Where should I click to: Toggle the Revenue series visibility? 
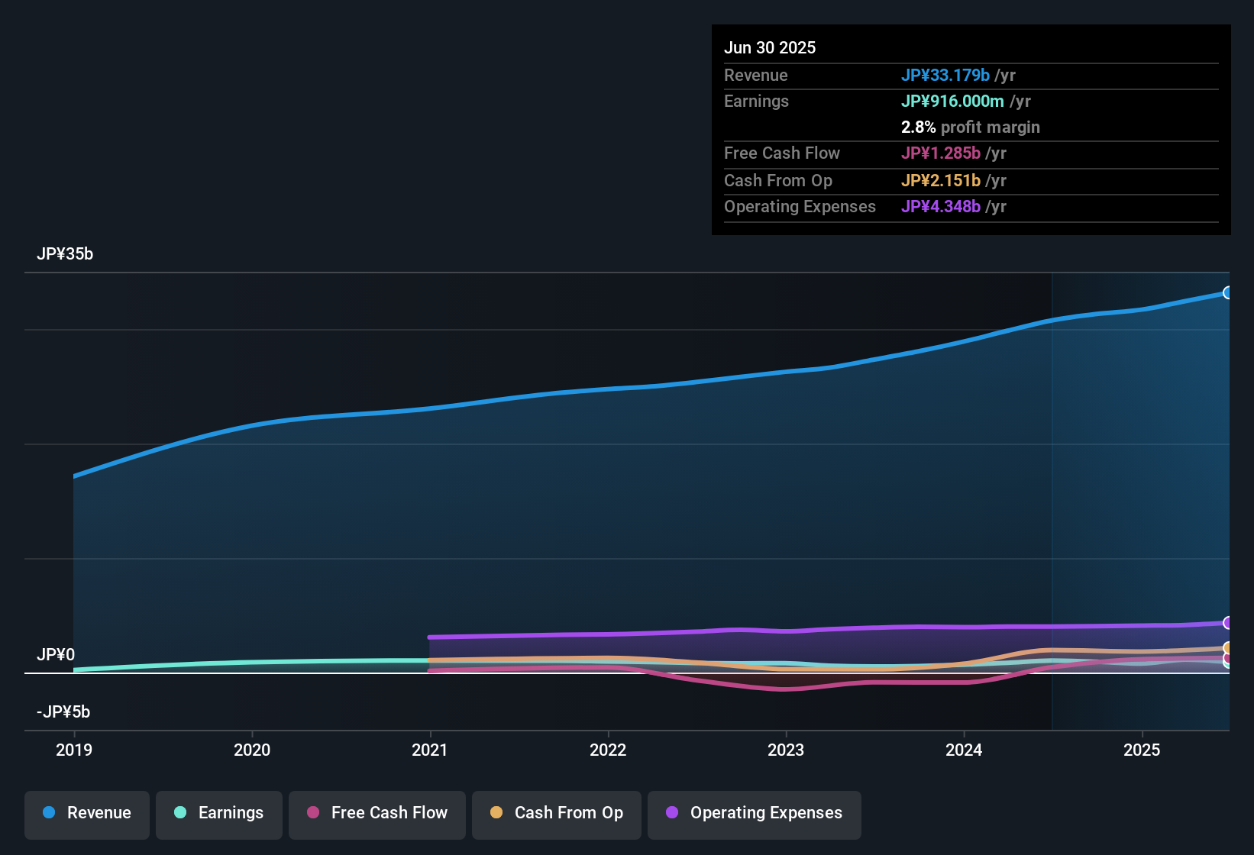(86, 813)
